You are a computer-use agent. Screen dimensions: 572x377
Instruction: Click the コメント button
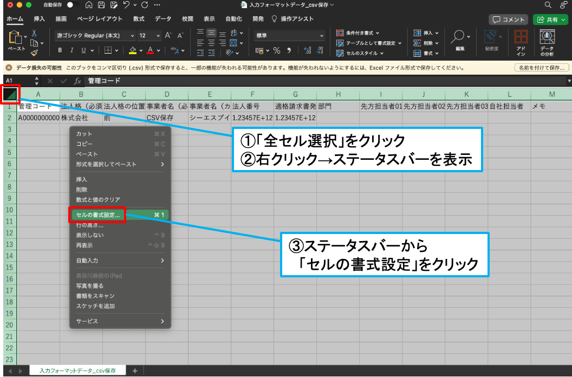(x=509, y=19)
